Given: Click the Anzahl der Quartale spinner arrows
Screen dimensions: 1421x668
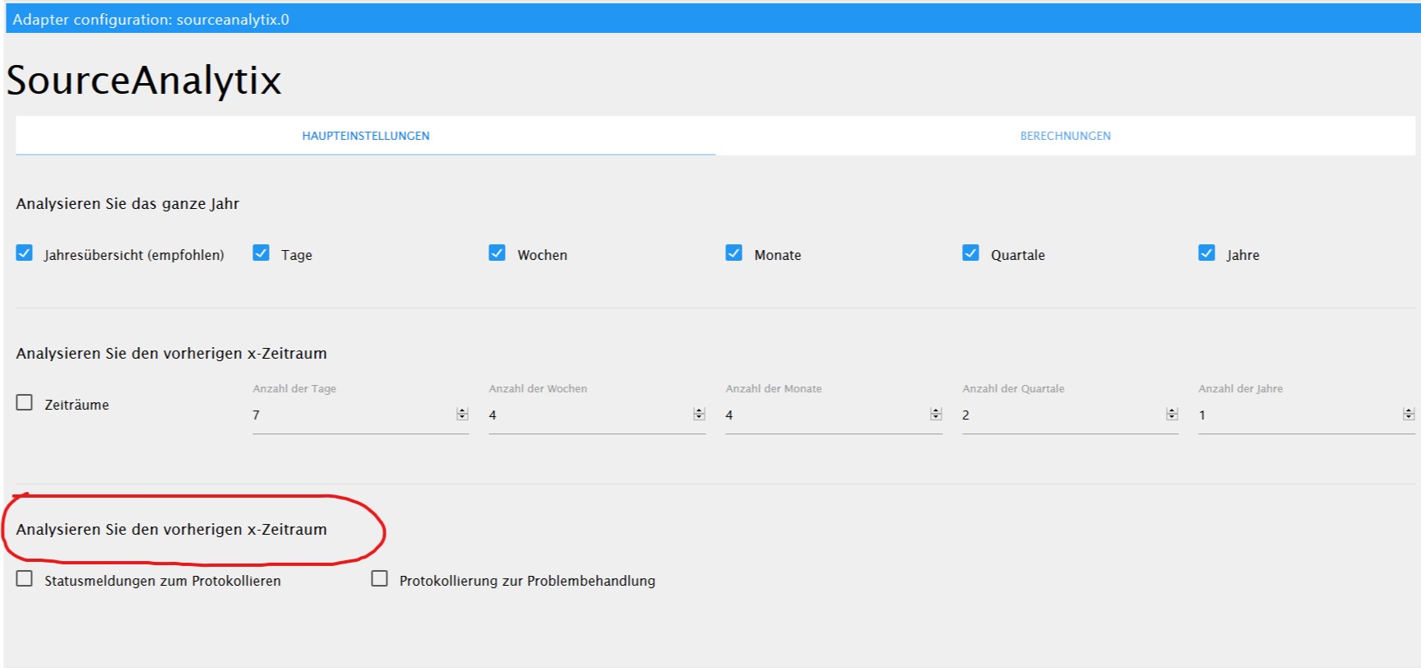Looking at the screenshot, I should [x=1172, y=415].
